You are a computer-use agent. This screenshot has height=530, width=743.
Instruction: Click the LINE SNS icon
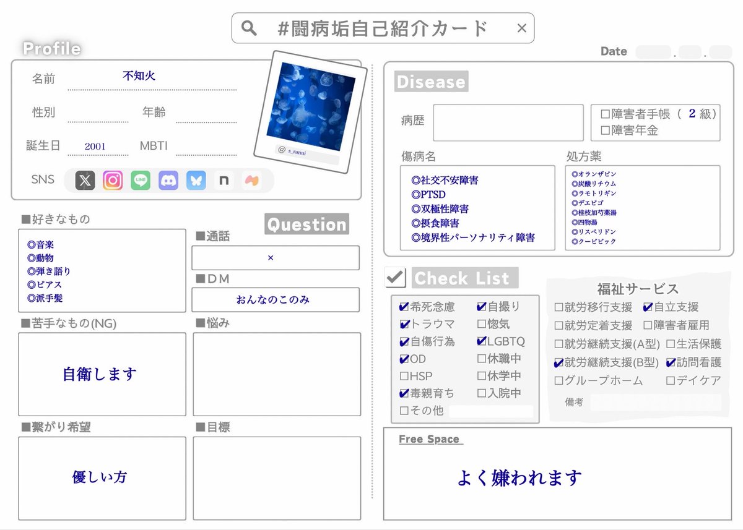click(141, 181)
